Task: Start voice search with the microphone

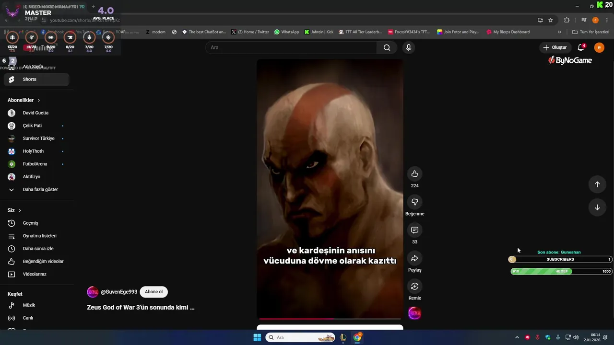Action: point(408,47)
